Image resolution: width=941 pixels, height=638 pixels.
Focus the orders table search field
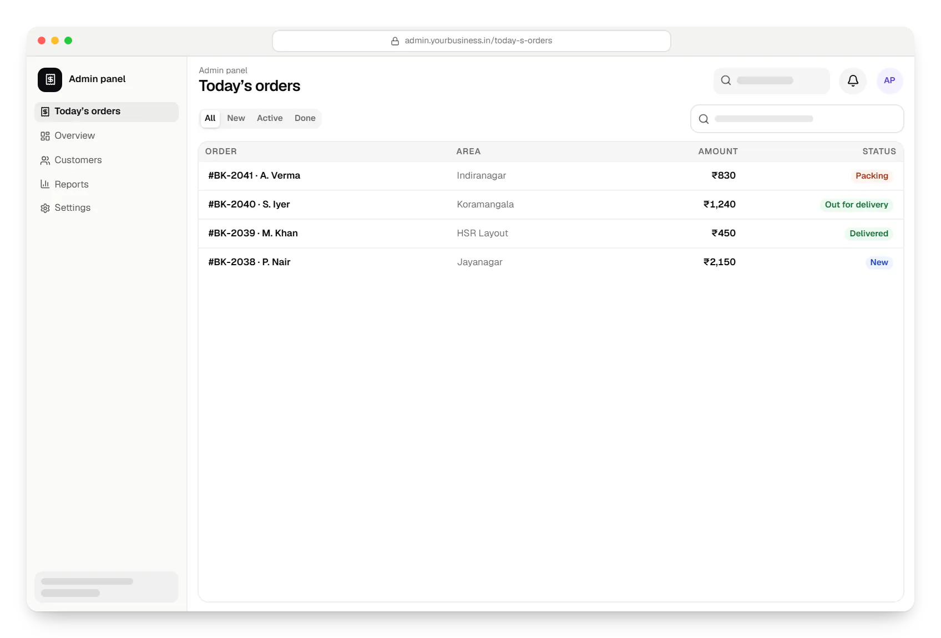click(797, 119)
